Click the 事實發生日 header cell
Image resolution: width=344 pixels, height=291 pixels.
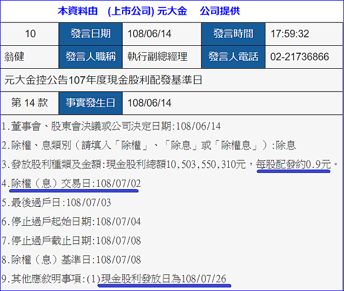pyautogui.click(x=91, y=103)
